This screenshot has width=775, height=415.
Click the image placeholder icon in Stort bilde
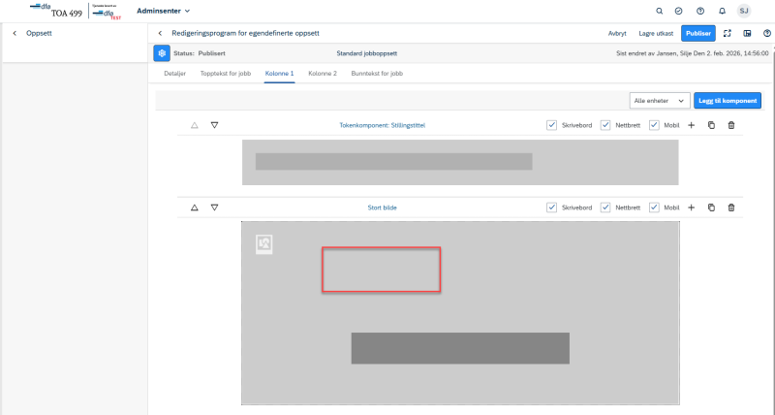point(263,244)
